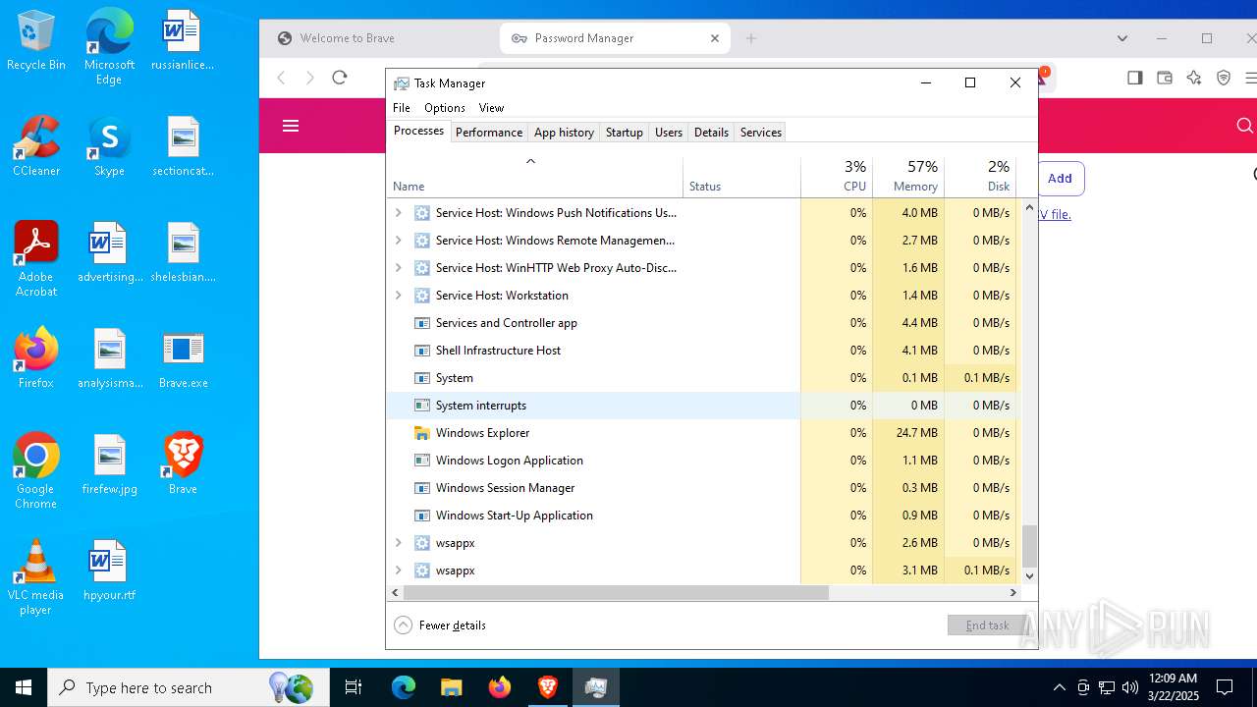Open Brave tab list dropdown arrow
This screenshot has height=707, width=1257.
1122,38
